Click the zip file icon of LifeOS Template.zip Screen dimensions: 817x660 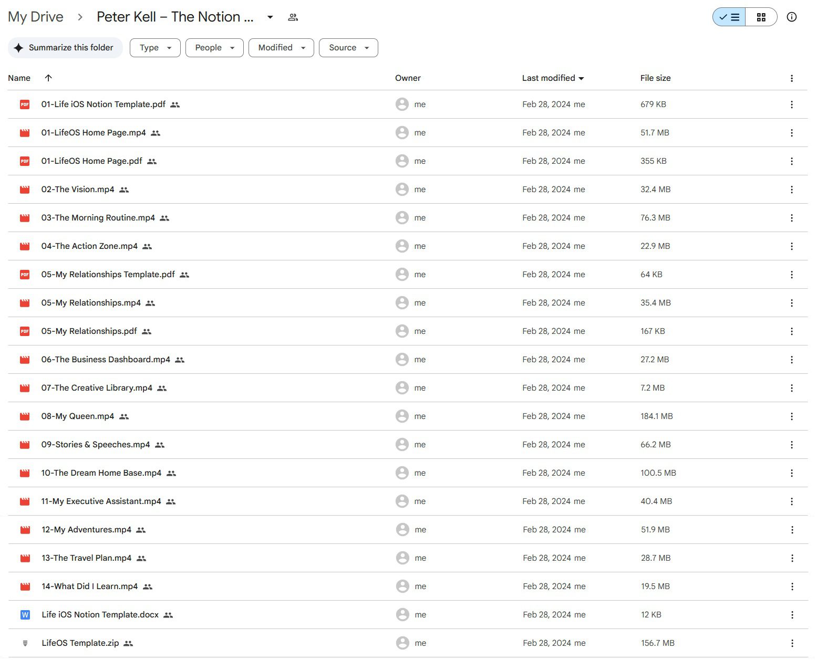point(25,643)
